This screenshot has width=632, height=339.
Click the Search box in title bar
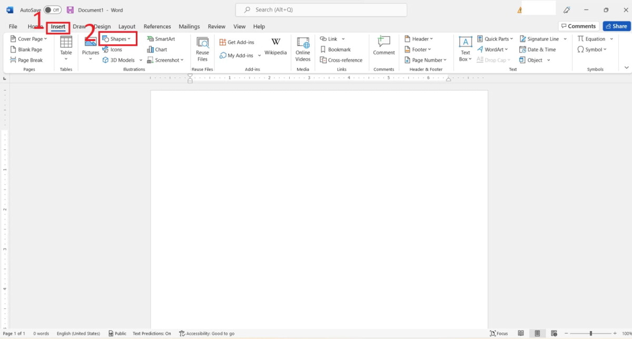pyautogui.click(x=321, y=10)
